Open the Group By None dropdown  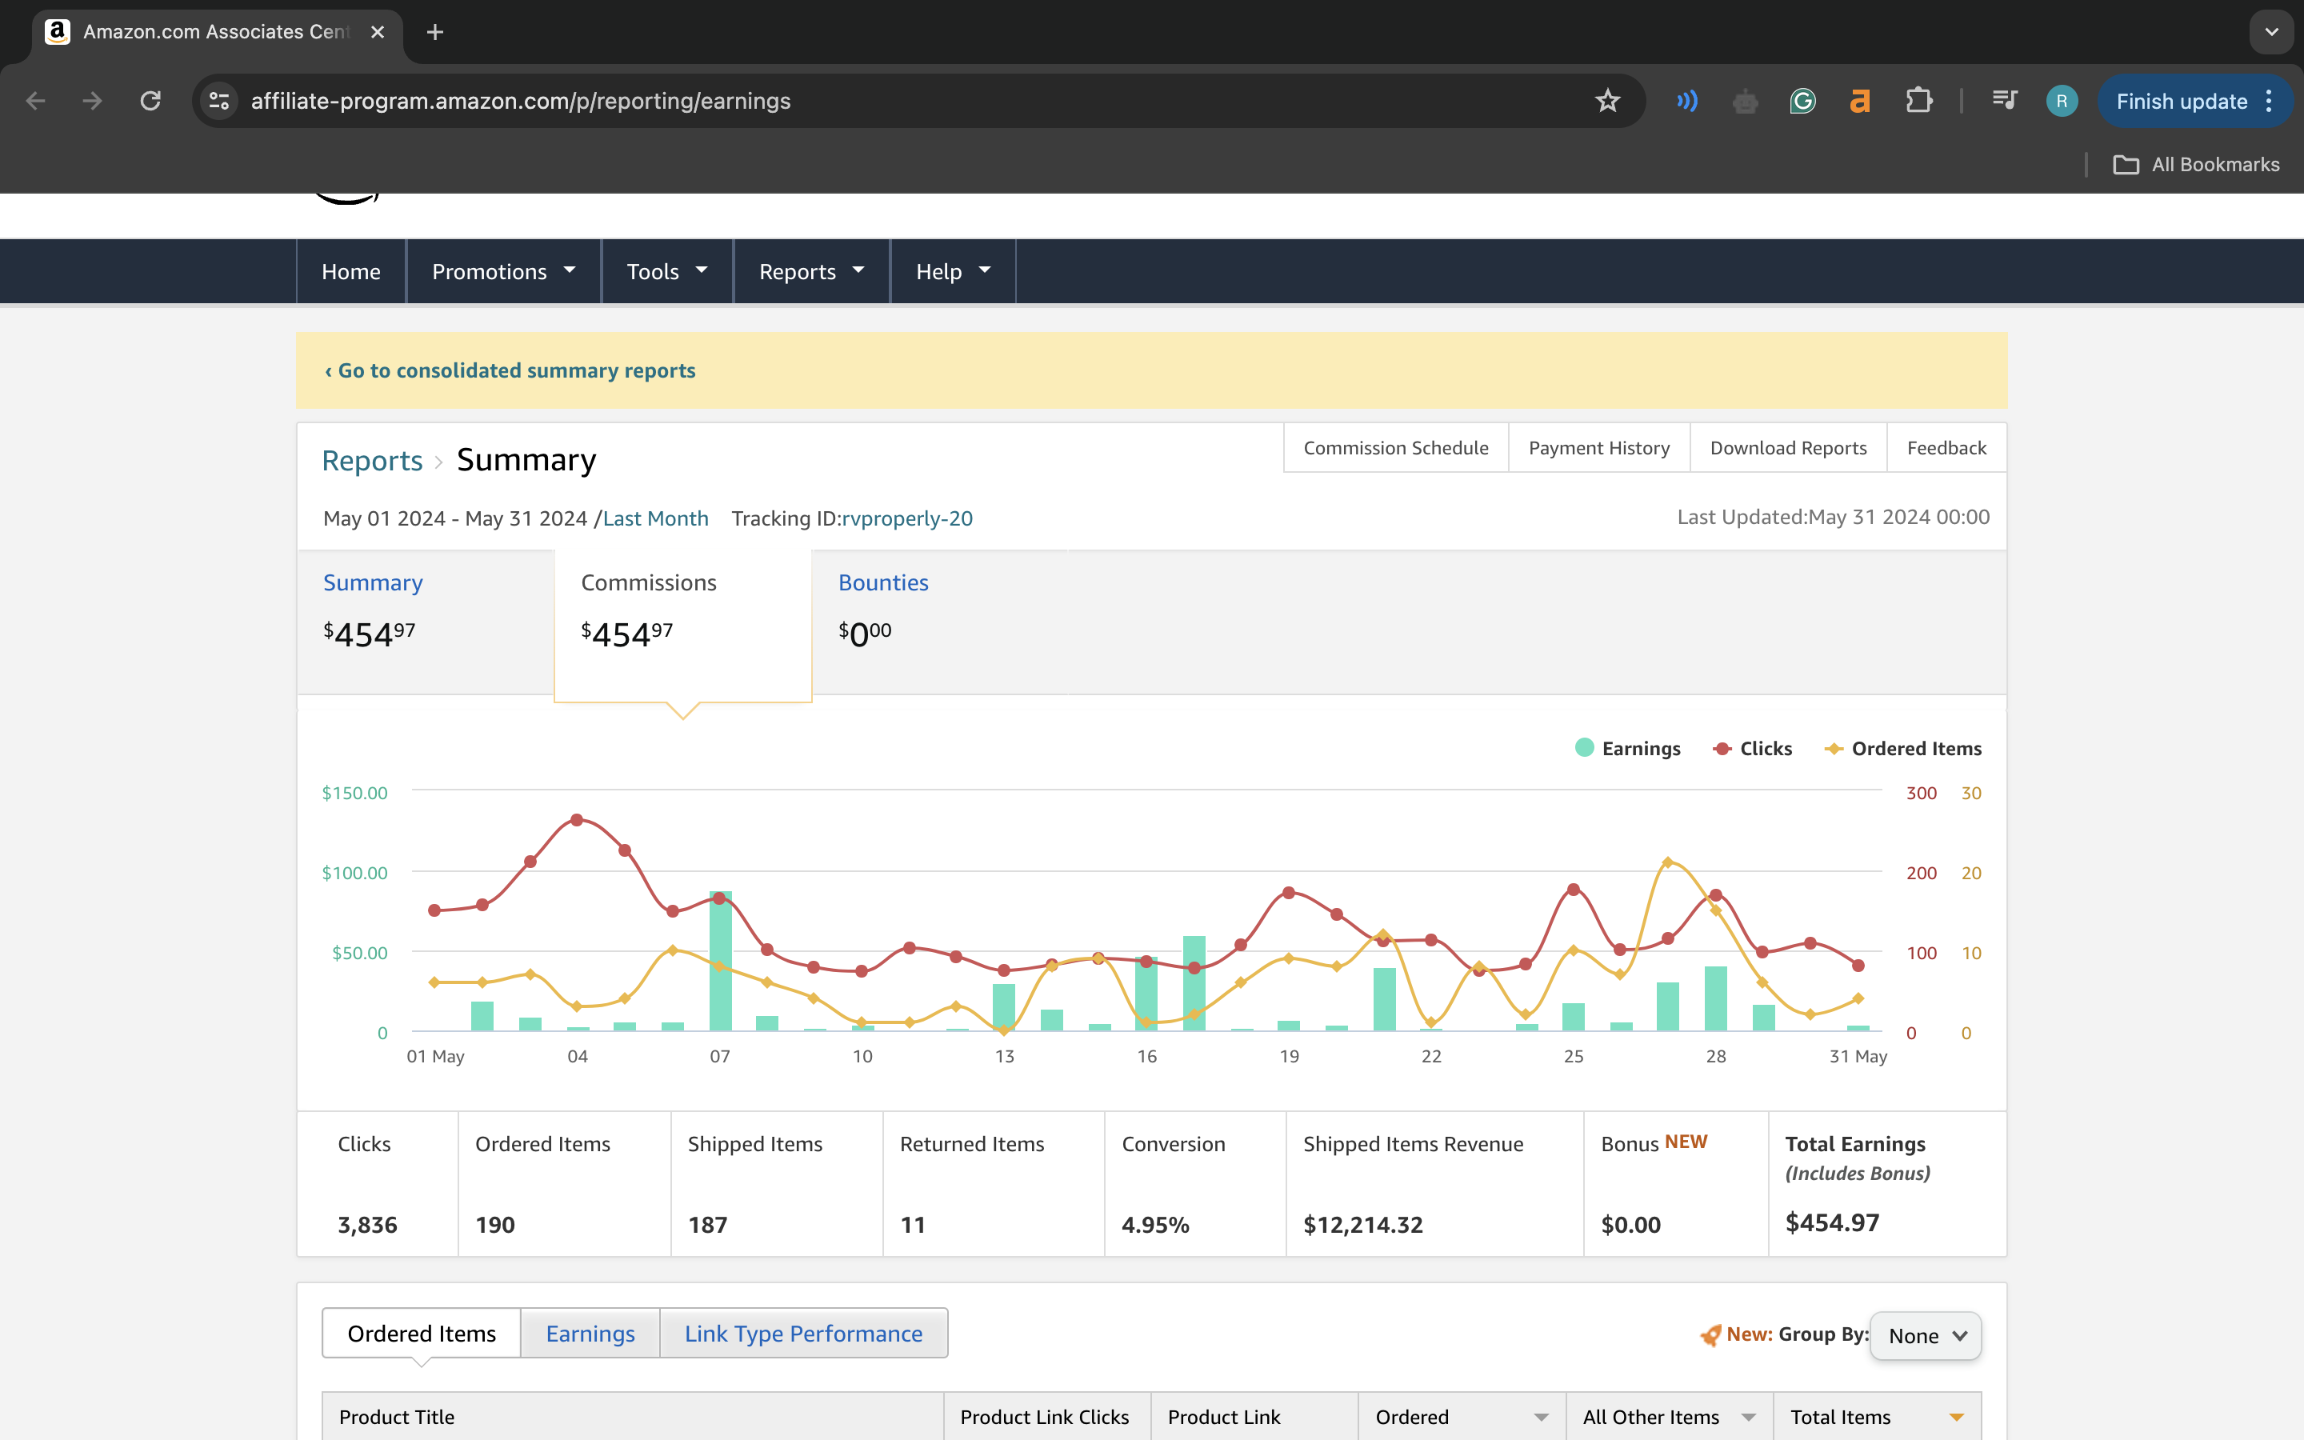point(1926,1336)
